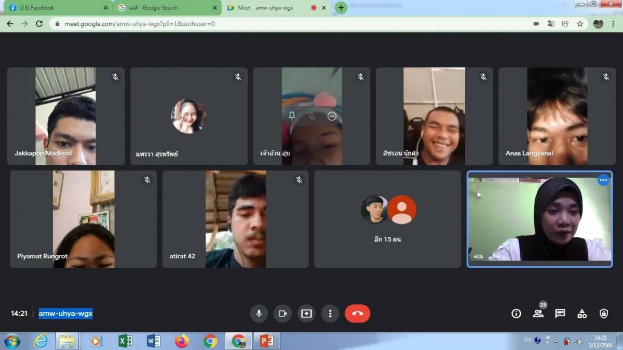This screenshot has height=350, width=623.
Task: Pin the เจ้าอ้วน อุ๋น video tile
Action: coord(292,116)
